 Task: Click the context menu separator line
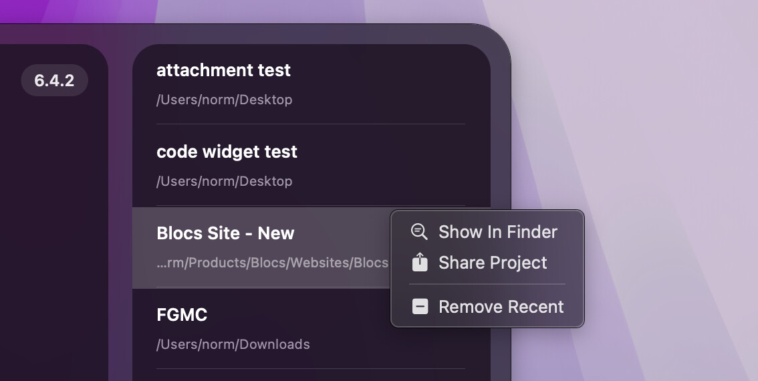[x=487, y=284]
